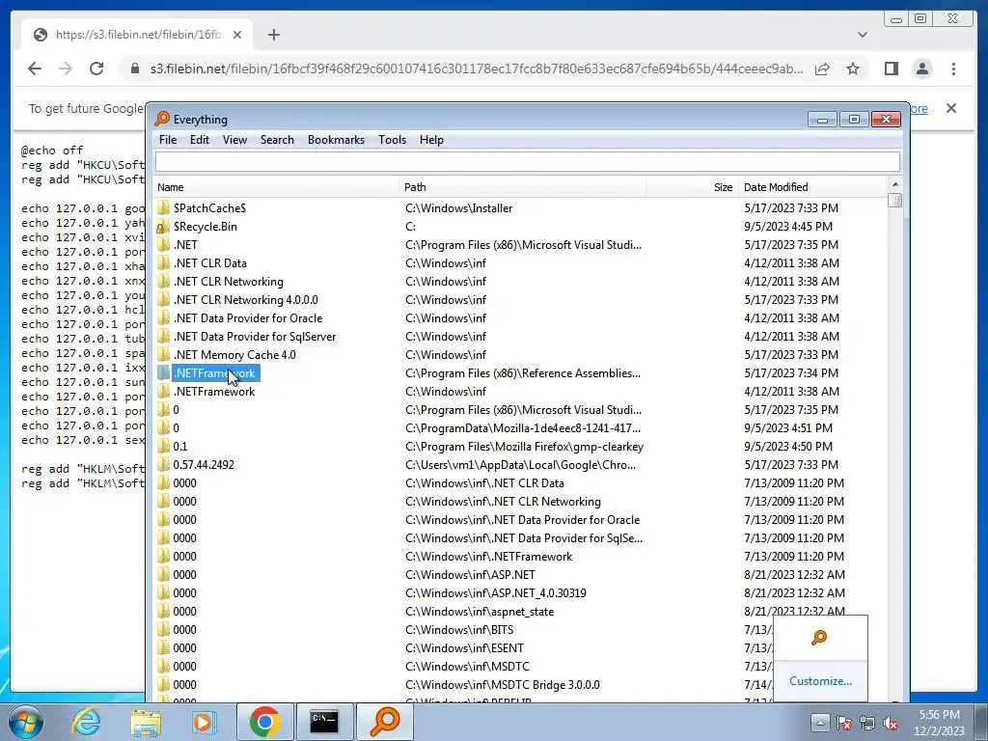Open the Help menu in Everything
Screen dimensions: 988x741
[x=431, y=140]
